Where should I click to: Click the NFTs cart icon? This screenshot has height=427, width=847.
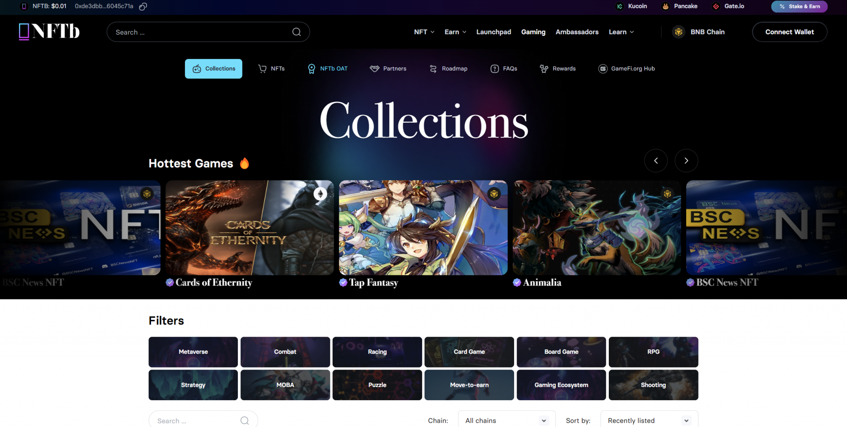pyautogui.click(x=262, y=69)
